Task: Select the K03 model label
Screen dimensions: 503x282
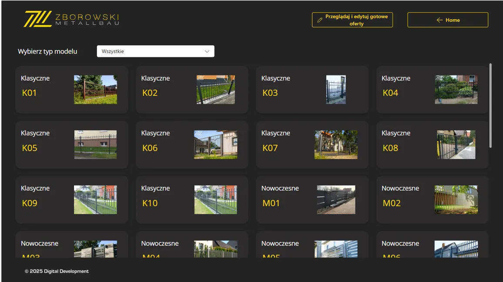Action: (270, 93)
